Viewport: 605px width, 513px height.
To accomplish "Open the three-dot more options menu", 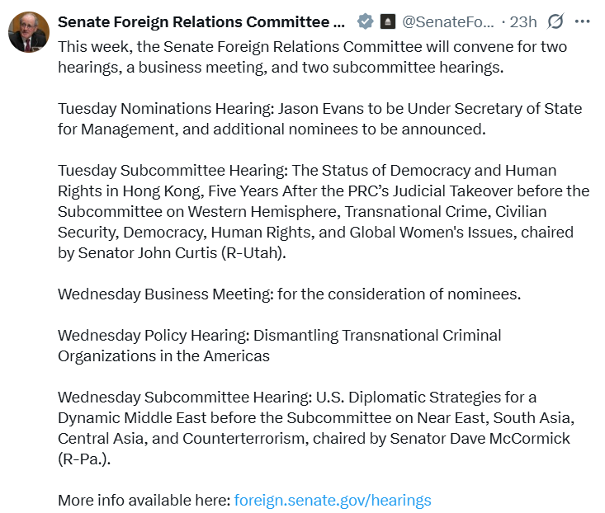I will [x=582, y=21].
